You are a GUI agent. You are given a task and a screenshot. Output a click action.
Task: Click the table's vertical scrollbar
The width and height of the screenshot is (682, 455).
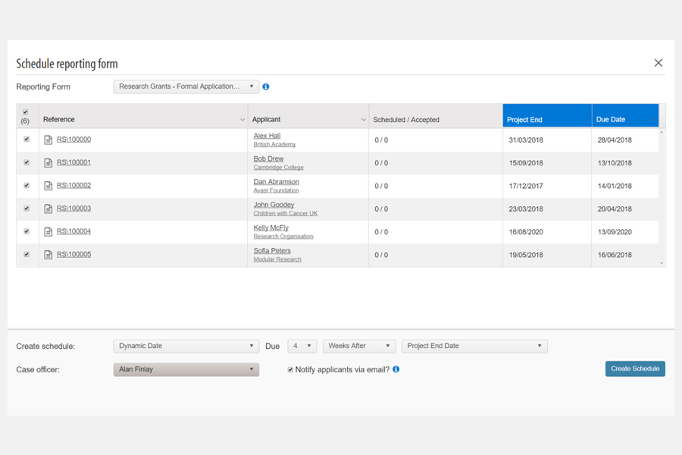point(662,197)
